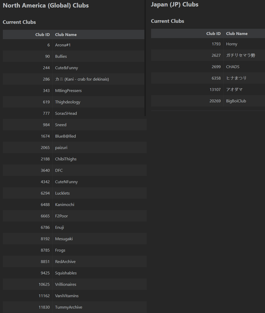Click the Sneed club name
Image resolution: width=265 pixels, height=313 pixels.
pyautogui.click(x=61, y=125)
